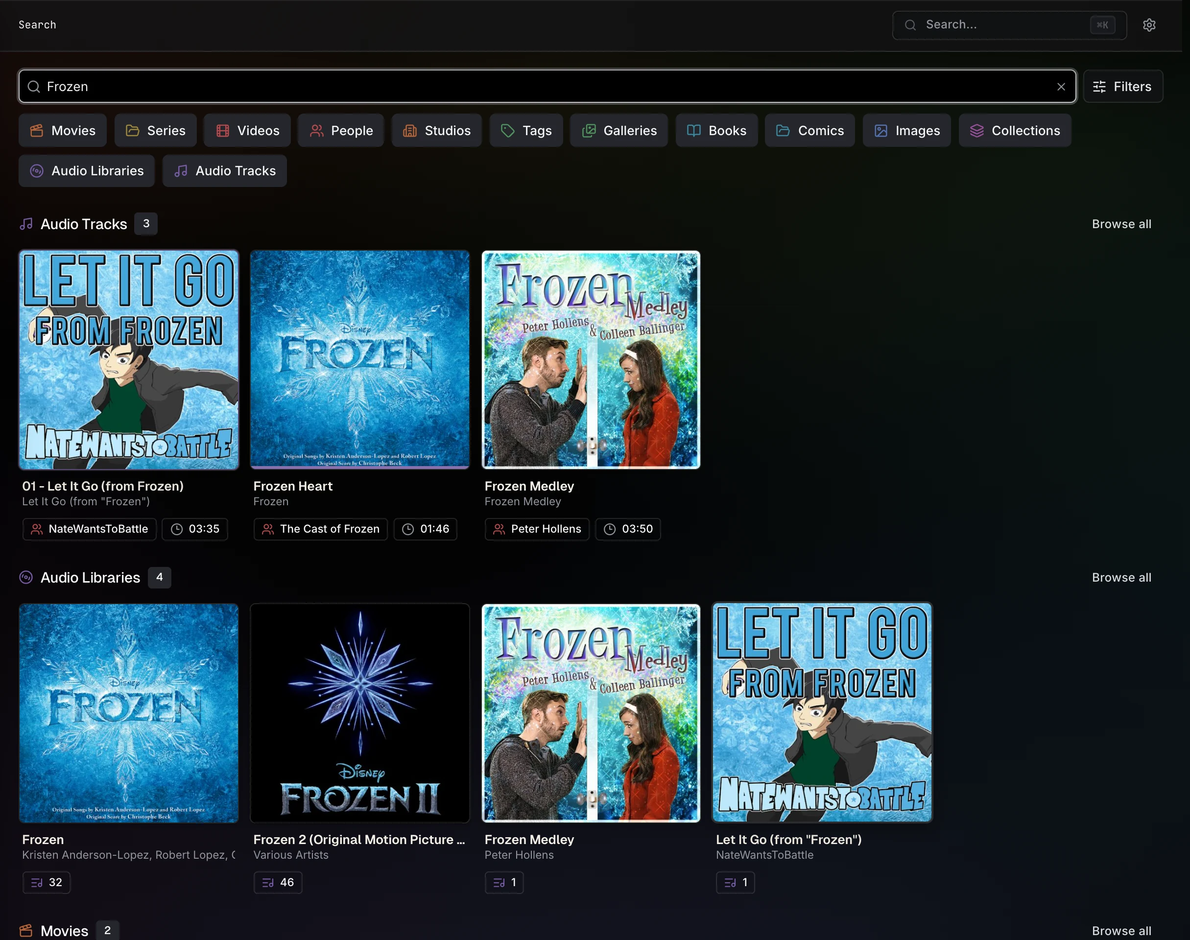Click the Audio Tracks section music note icon
Viewport: 1190px width, 940px height.
26,224
